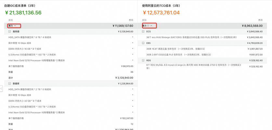Collapse the EBS group via its minus icon
This screenshot has height=130, width=272.
[x=143, y=43]
